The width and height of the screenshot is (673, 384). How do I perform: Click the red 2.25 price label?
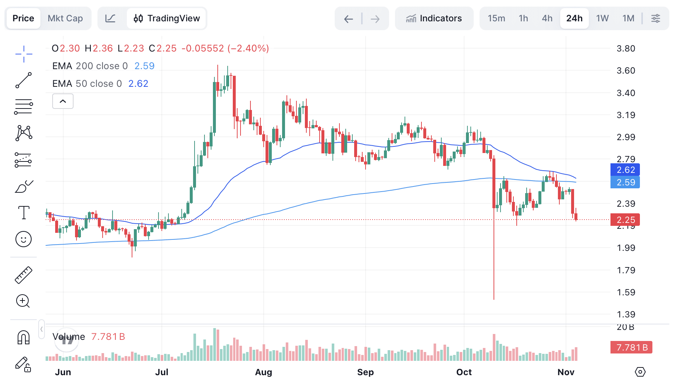[x=625, y=220]
